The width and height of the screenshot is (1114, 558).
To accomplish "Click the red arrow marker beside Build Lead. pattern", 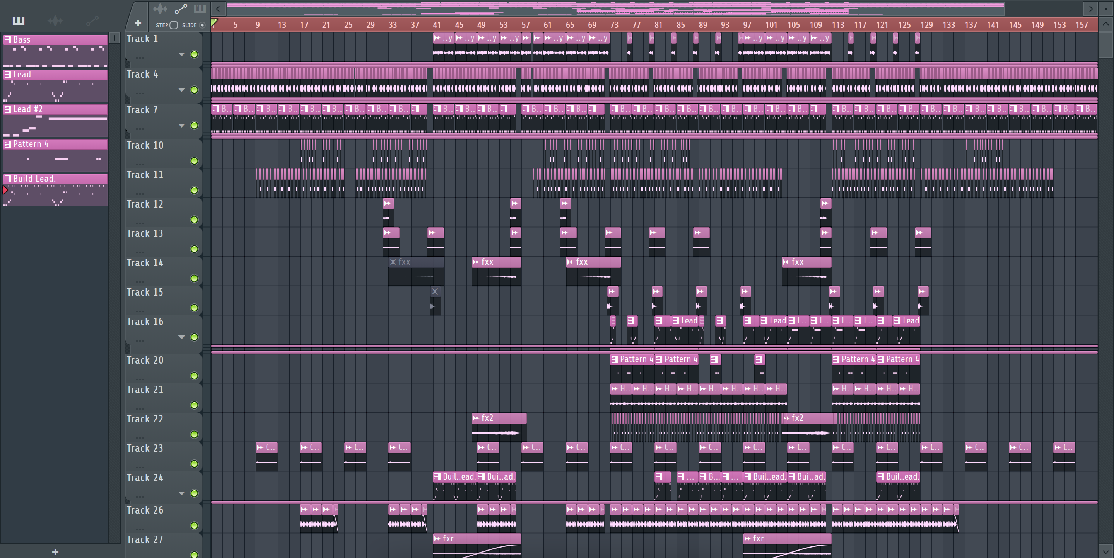I will click(5, 190).
